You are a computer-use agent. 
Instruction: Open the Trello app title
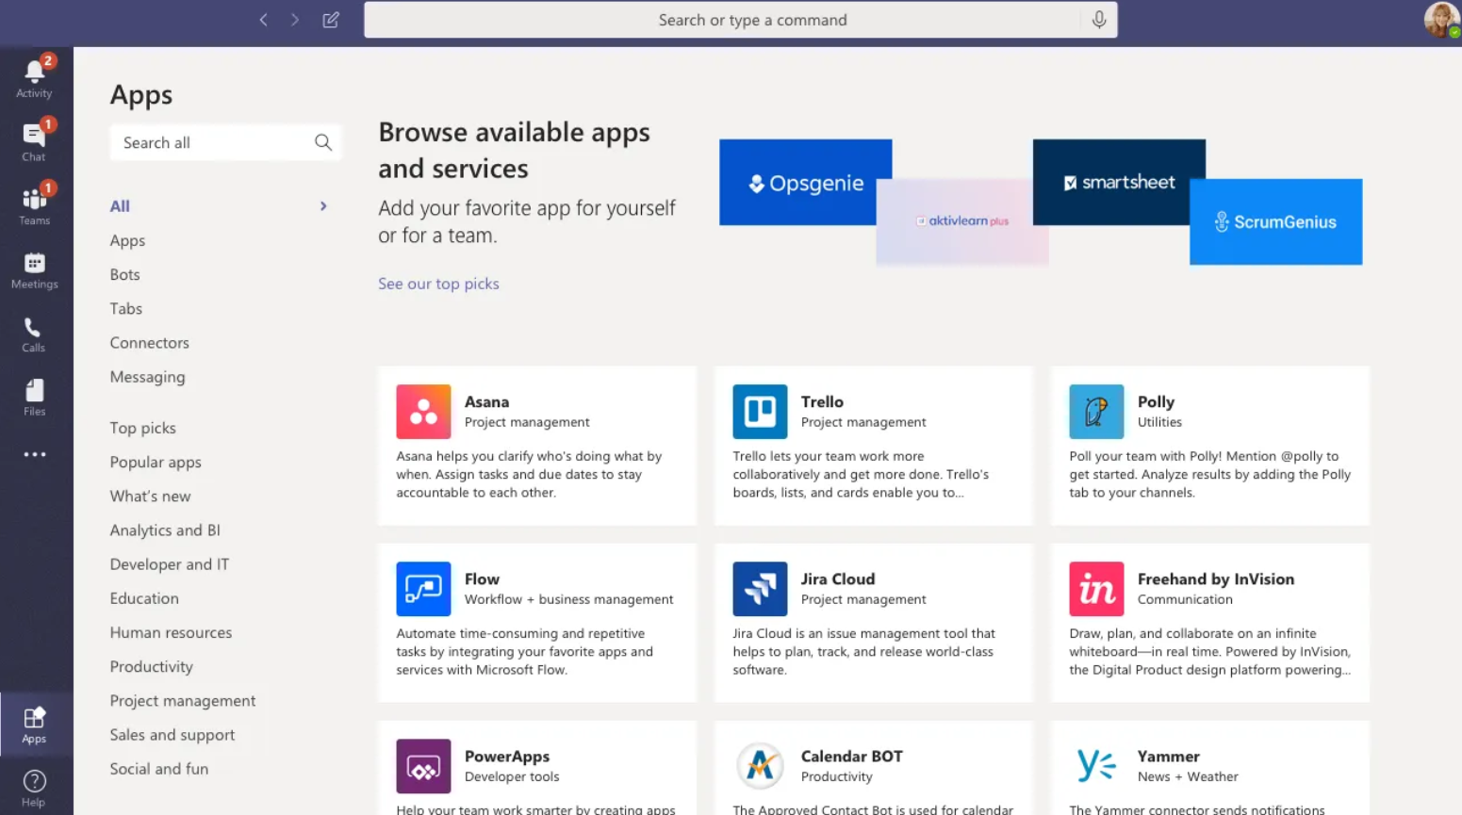point(822,401)
